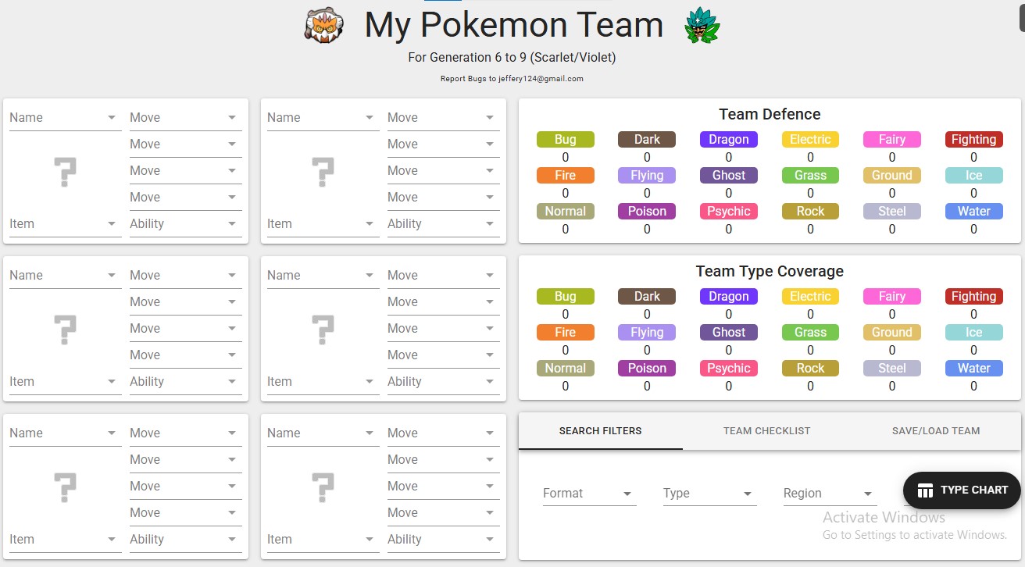Open the Item dropdown in top-right card
The width and height of the screenshot is (1025, 567).
(x=323, y=224)
